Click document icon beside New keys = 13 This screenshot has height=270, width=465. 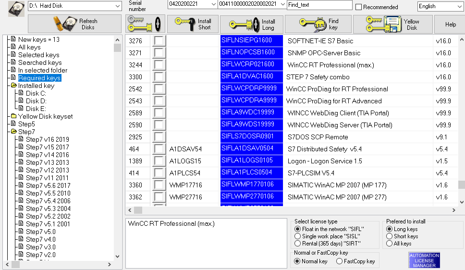(13, 39)
